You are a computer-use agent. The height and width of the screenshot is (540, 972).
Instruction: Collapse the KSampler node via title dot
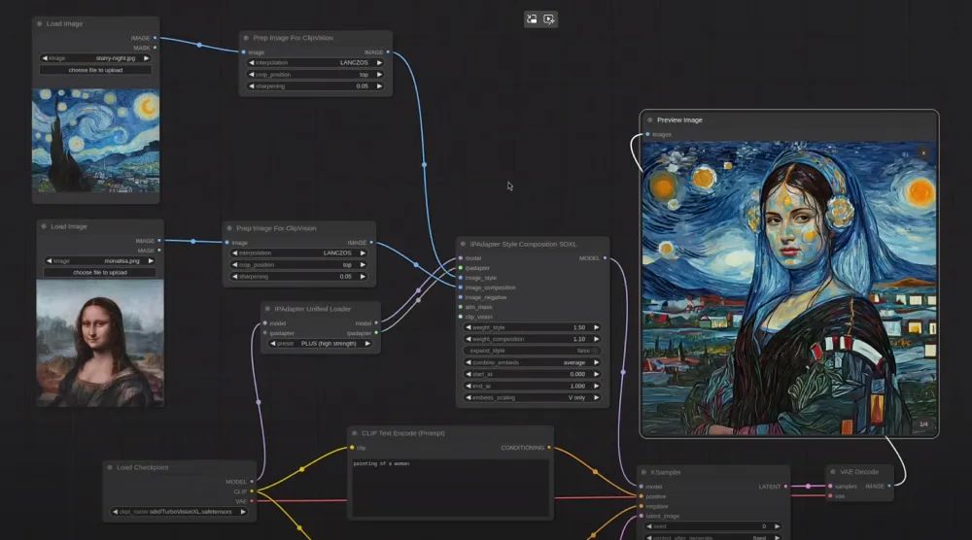pyautogui.click(x=643, y=472)
